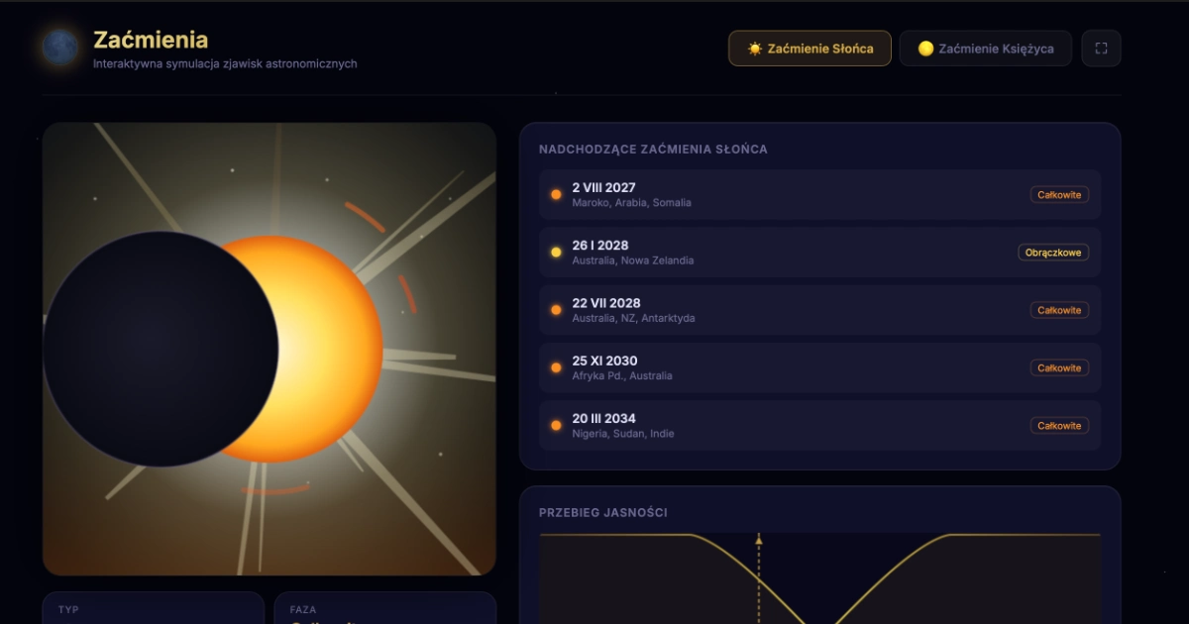Click the sun icon in Zaćmienie Słońca button
The width and height of the screenshot is (1189, 624).
[x=755, y=49]
